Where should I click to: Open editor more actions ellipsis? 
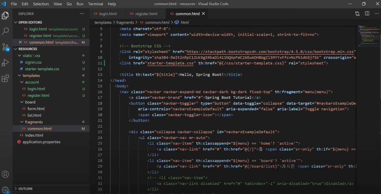click(376, 14)
